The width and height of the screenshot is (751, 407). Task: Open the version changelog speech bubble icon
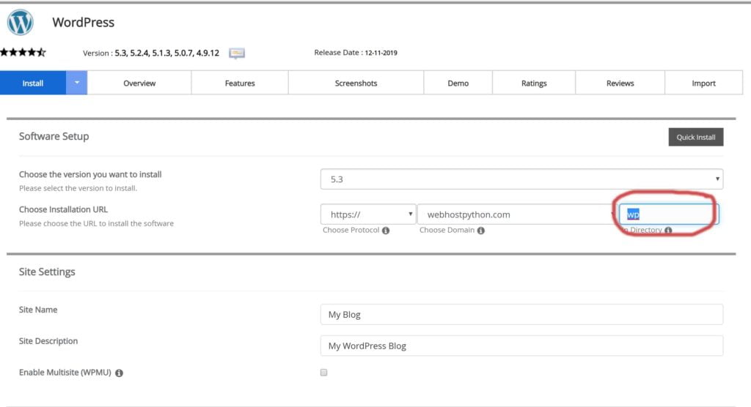237,53
